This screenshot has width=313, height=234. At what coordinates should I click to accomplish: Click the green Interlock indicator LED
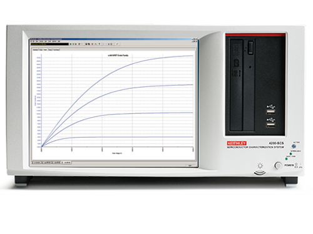[x=291, y=154]
